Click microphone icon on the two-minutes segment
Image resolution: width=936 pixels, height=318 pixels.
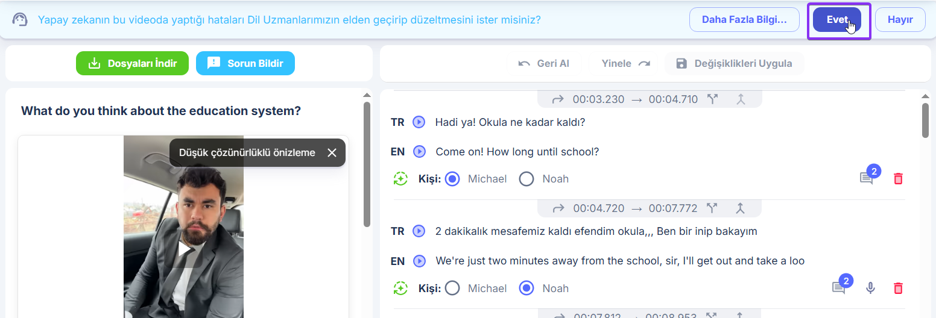tap(870, 288)
